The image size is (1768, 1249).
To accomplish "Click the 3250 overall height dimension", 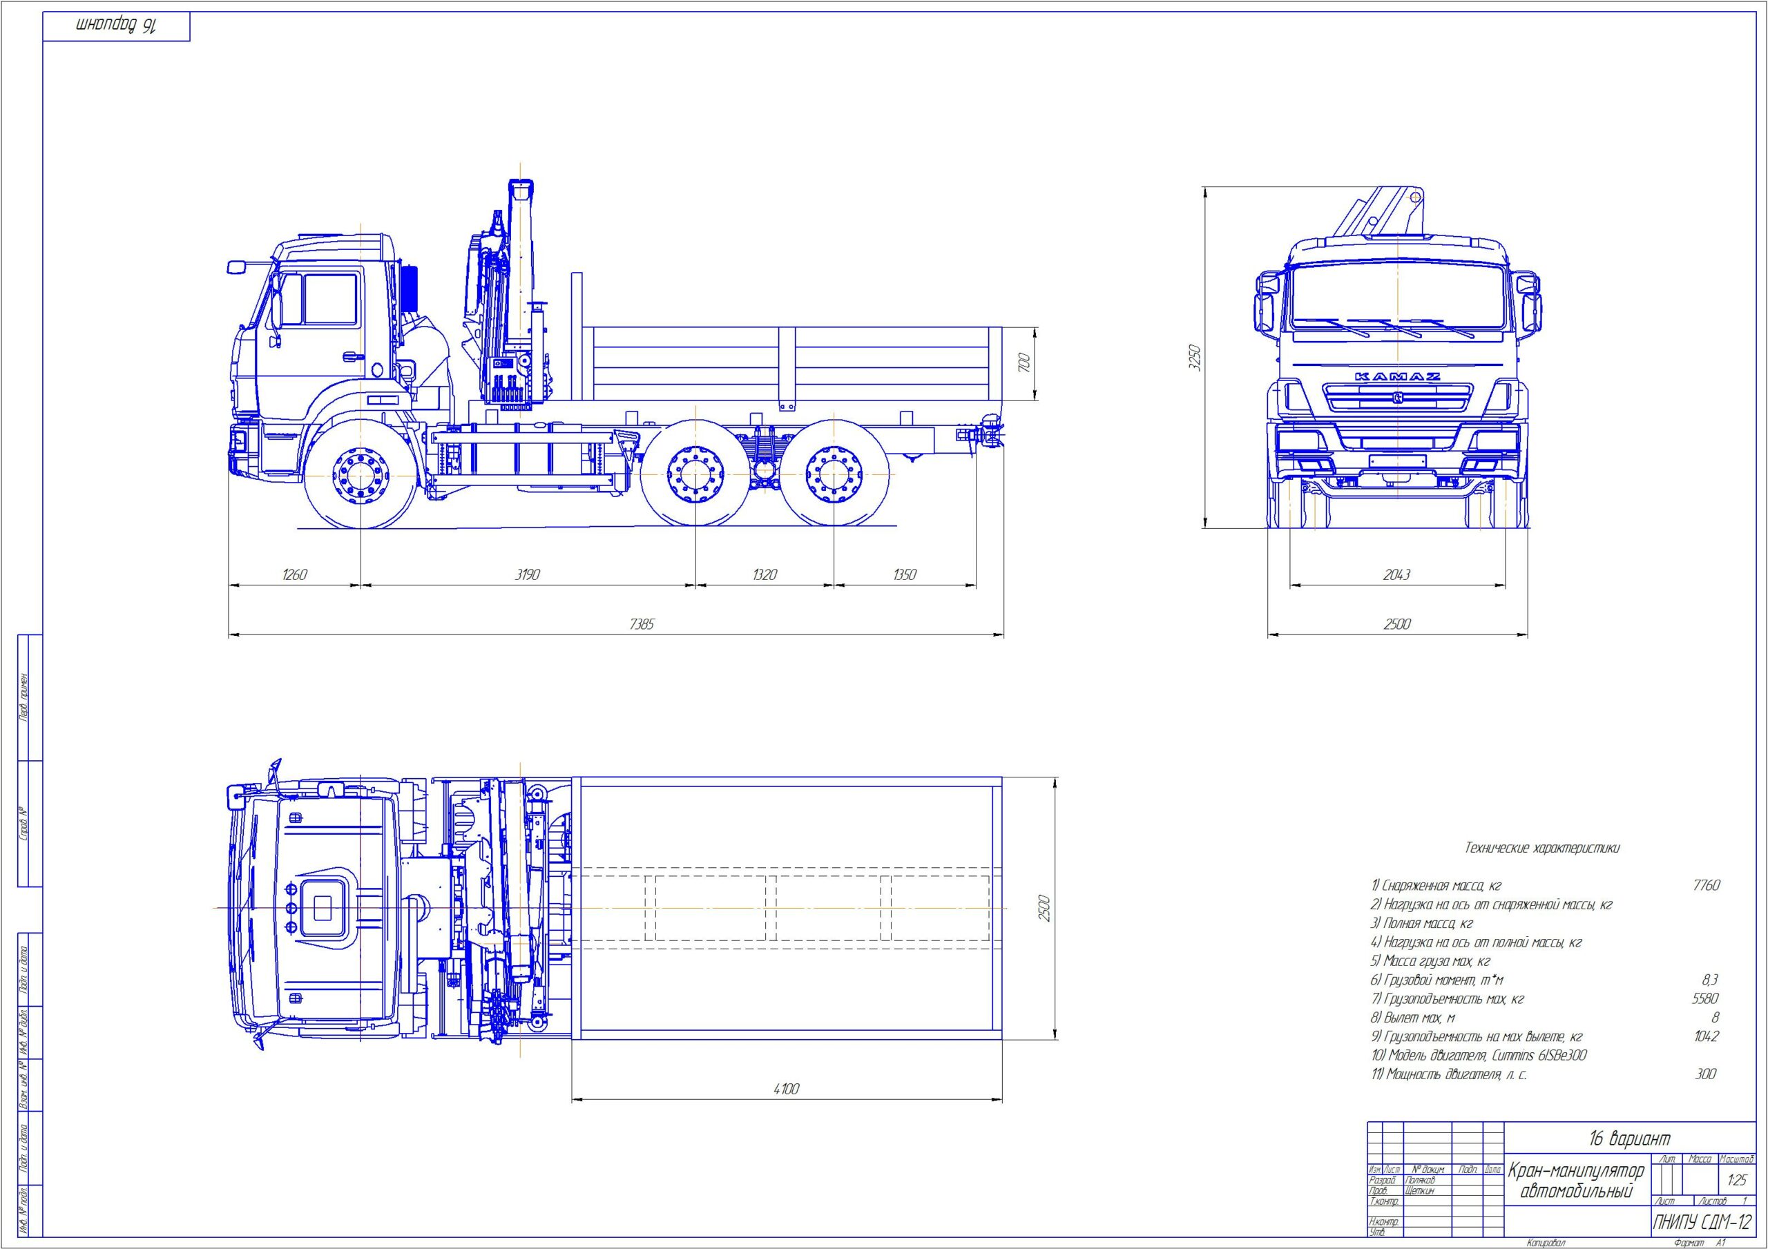I will click(x=1194, y=358).
